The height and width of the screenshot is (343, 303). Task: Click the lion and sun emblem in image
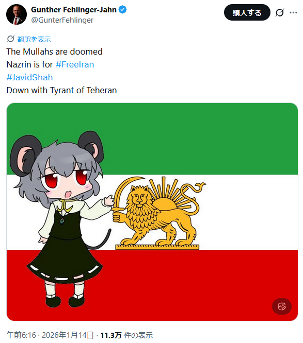coord(158,213)
